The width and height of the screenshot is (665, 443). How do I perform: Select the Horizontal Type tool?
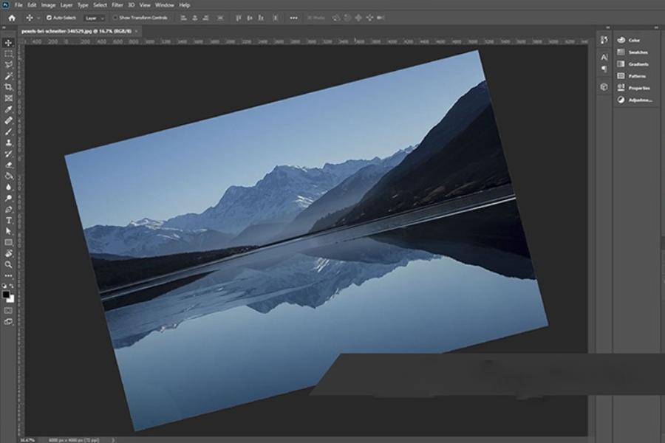click(8, 220)
